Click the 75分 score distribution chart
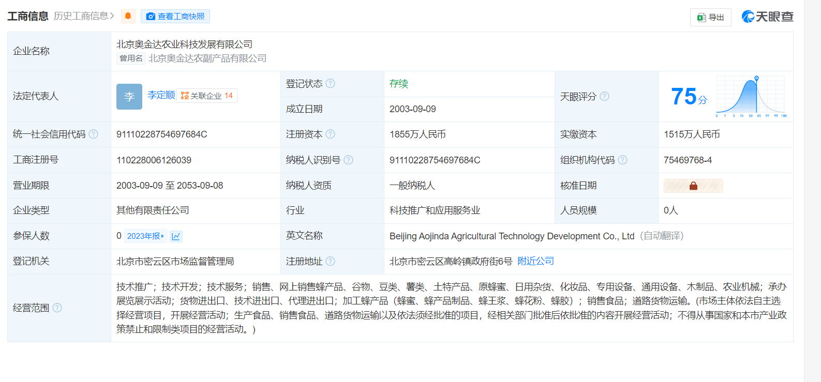Image resolution: width=821 pixels, height=382 pixels. tap(751, 96)
